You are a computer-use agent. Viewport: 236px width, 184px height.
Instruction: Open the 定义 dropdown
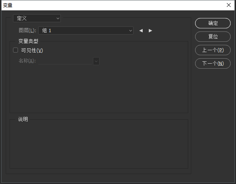point(37,18)
